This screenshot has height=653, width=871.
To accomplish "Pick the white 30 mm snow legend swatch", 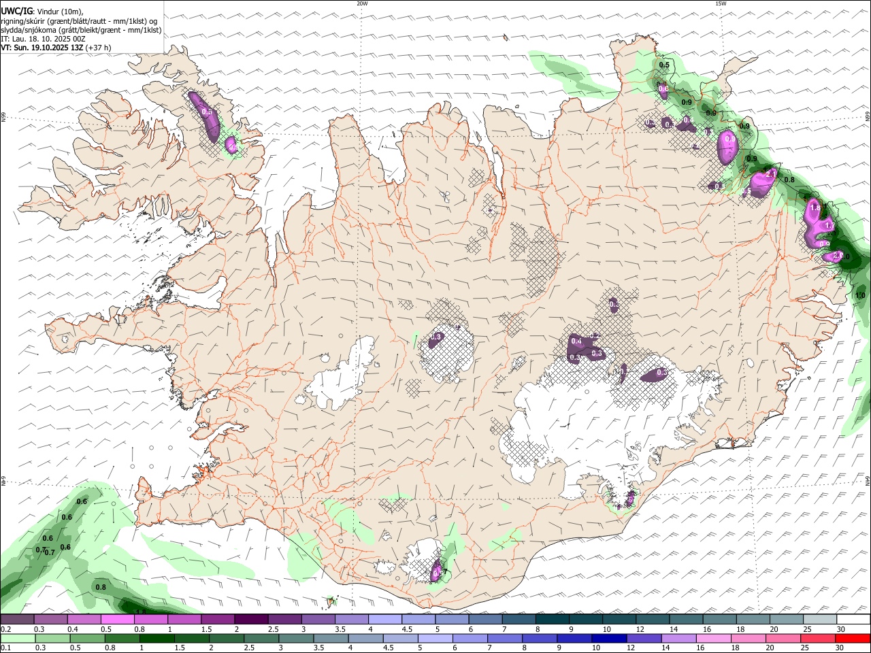I will tap(853, 619).
